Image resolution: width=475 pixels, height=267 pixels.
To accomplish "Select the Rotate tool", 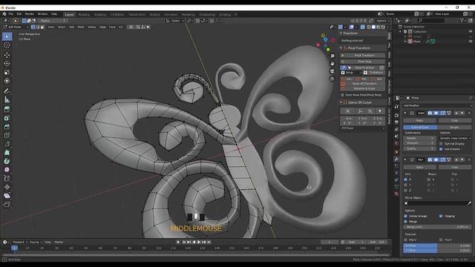I will (x=7, y=64).
